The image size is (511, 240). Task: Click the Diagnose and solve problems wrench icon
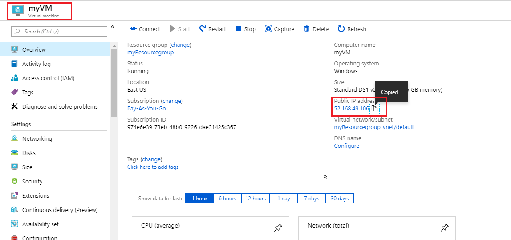[14, 106]
